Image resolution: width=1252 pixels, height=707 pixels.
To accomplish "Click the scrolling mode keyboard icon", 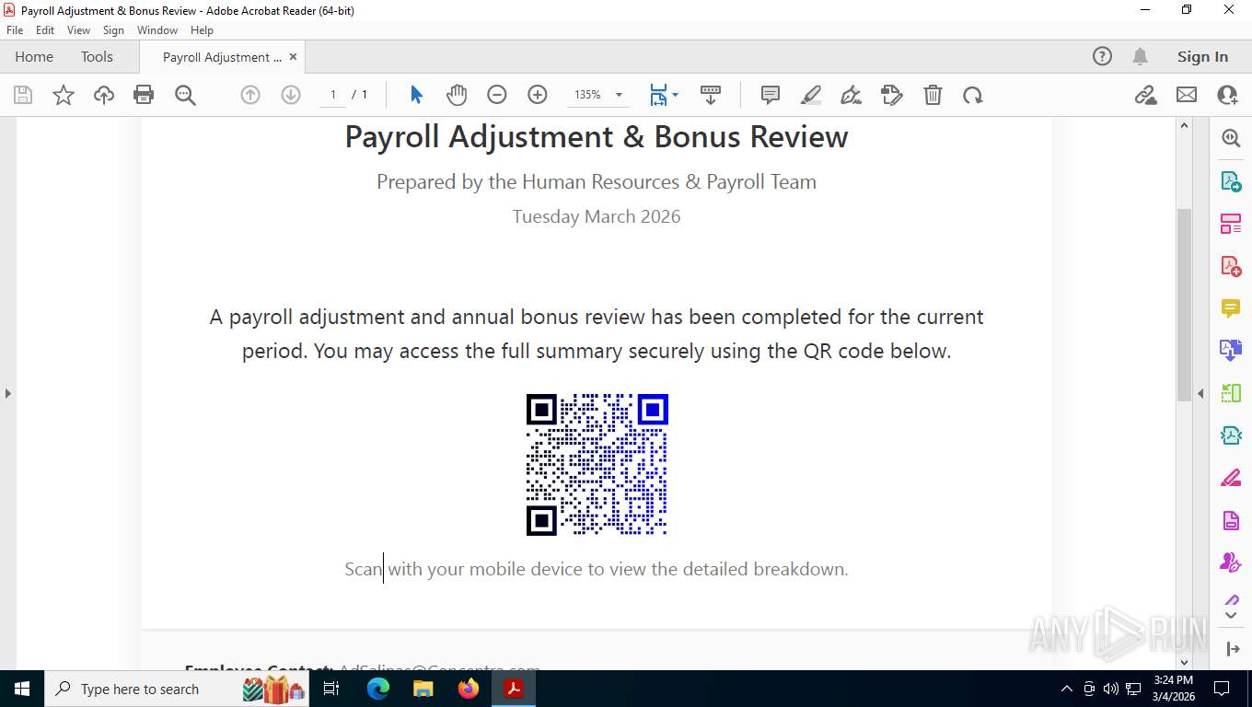I will click(x=711, y=95).
